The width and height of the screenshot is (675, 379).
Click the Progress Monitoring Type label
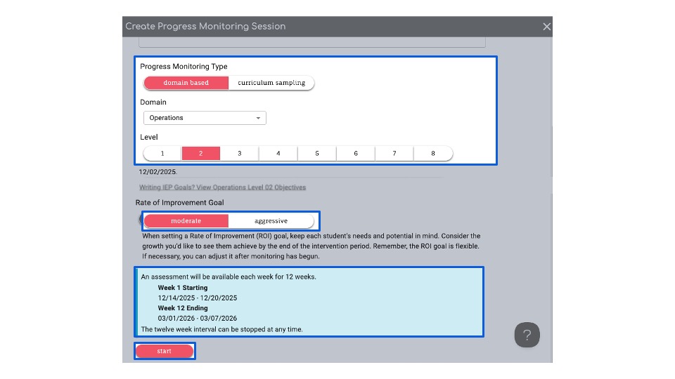(x=184, y=67)
